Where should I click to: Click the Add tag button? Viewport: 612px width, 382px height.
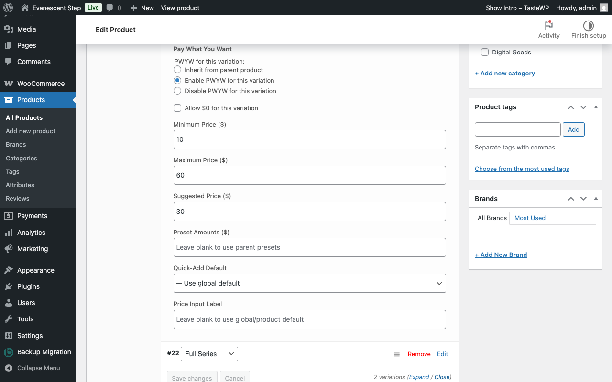[x=574, y=129]
